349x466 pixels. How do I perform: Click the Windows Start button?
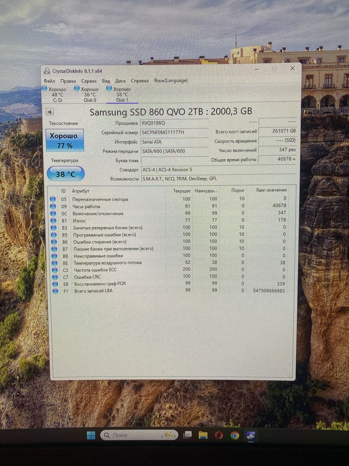tap(91, 435)
